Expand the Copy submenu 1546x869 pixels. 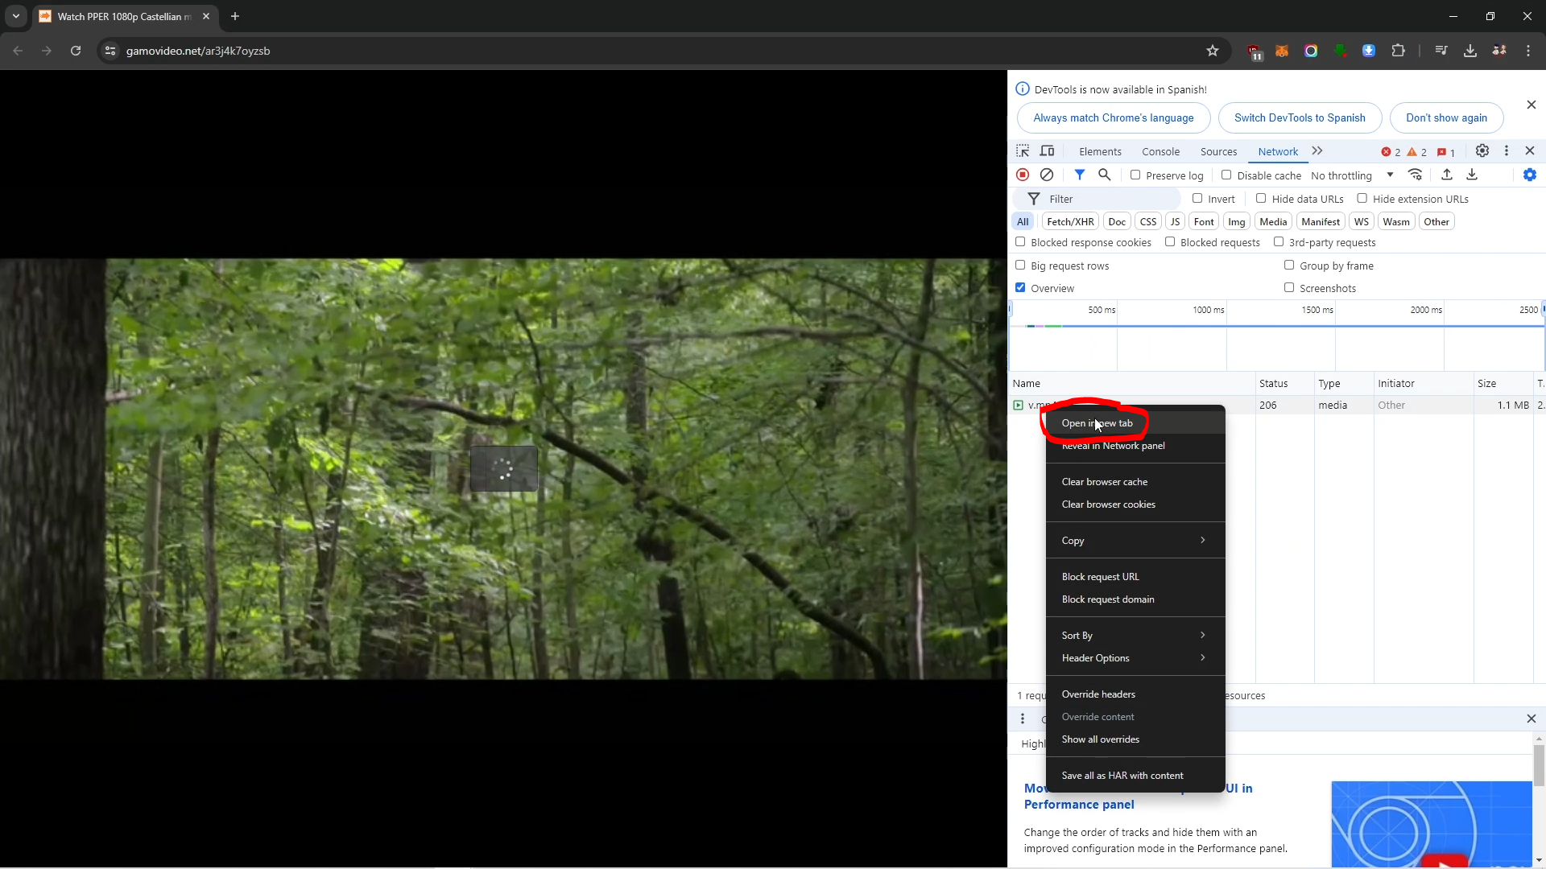tap(1134, 541)
